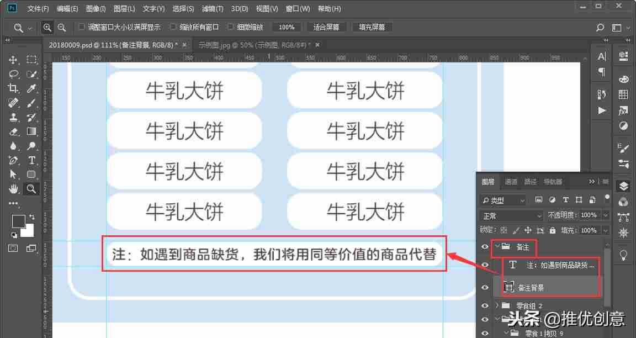The image size is (636, 338).
Task: Hide the 注:如遇到商品缺货 text layer
Action: click(485, 265)
